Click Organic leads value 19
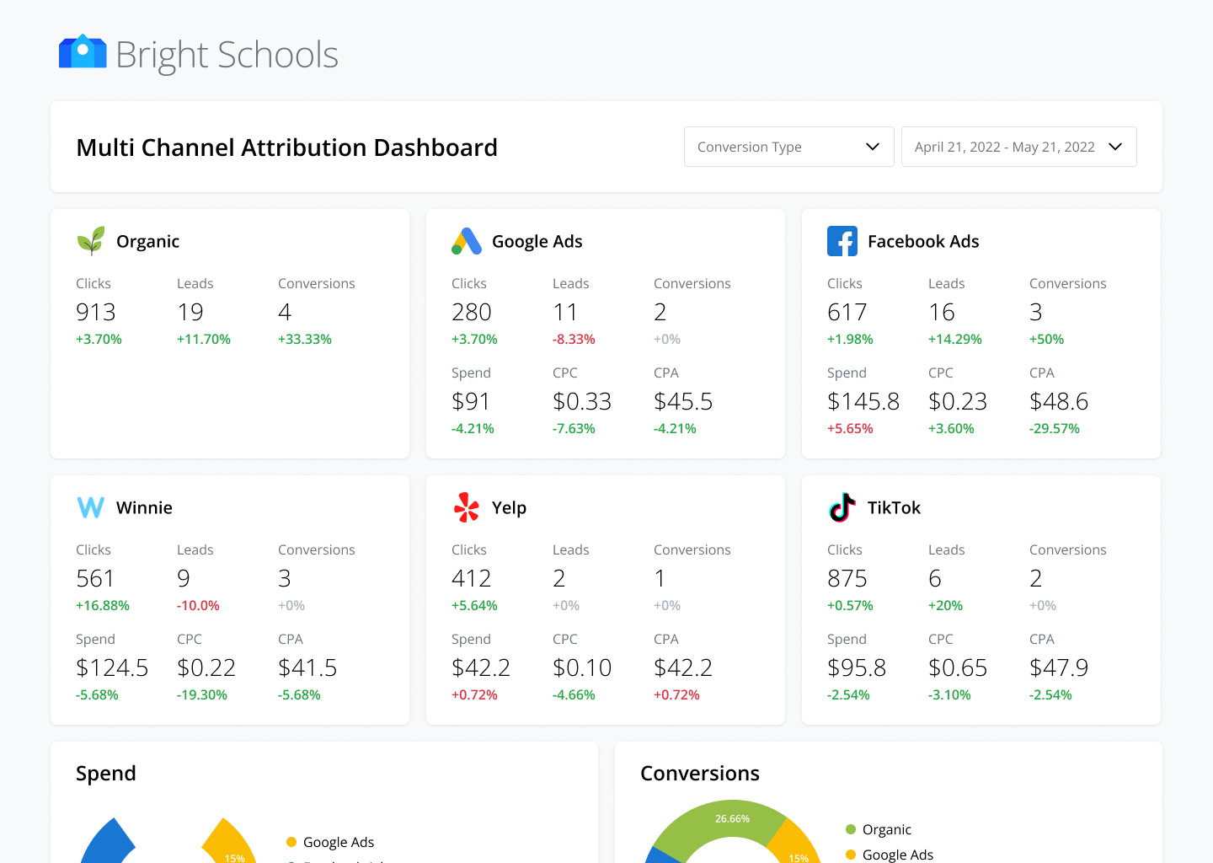Viewport: 1213px width, 863px height. click(190, 312)
